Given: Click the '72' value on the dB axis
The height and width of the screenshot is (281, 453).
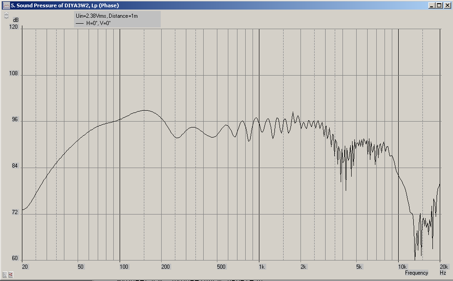Looking at the screenshot, I should pyautogui.click(x=15, y=212).
